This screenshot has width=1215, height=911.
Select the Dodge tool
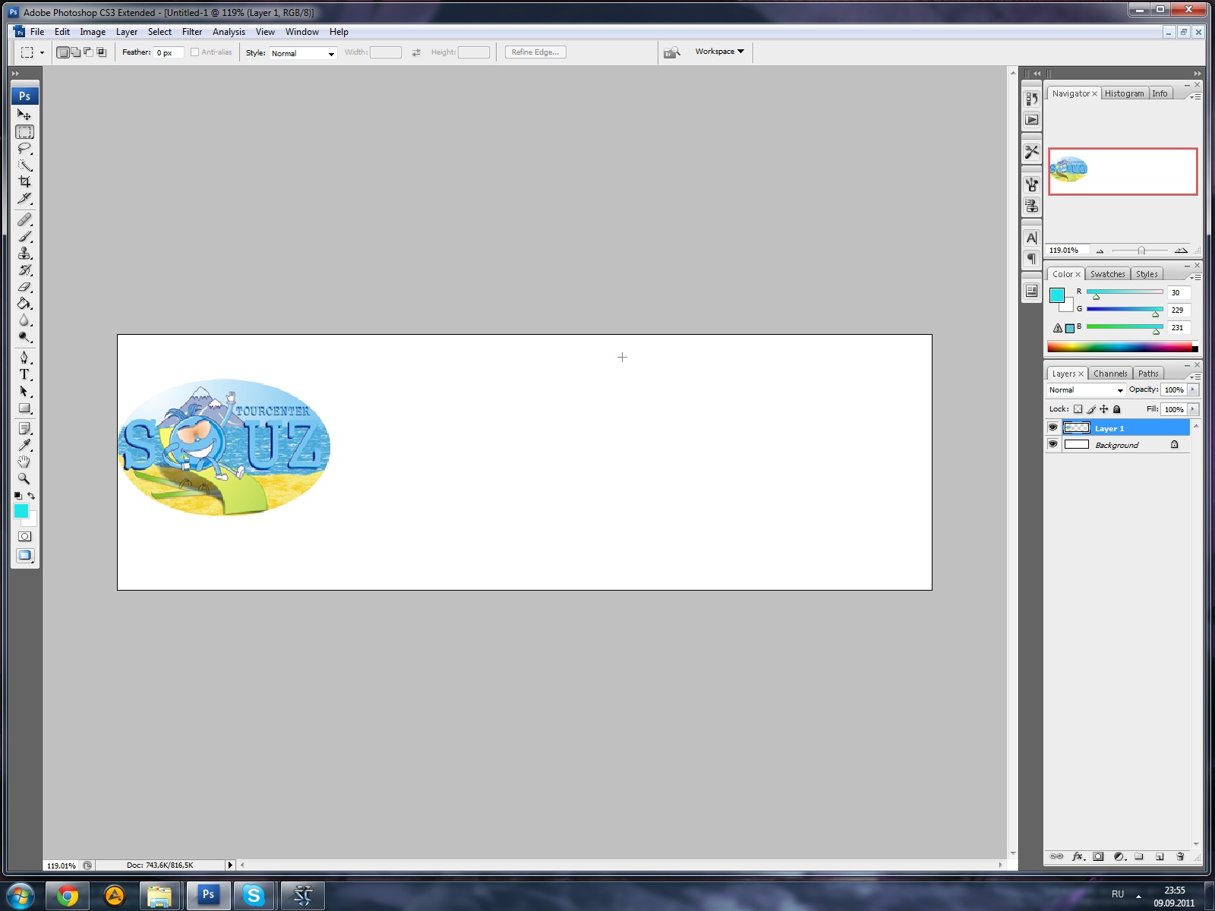(24, 336)
